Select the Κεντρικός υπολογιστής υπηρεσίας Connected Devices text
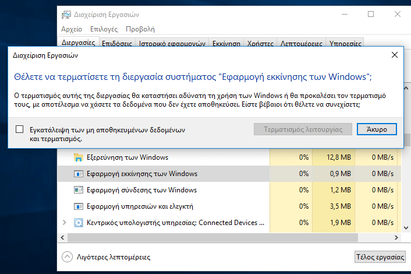 pyautogui.click(x=175, y=223)
